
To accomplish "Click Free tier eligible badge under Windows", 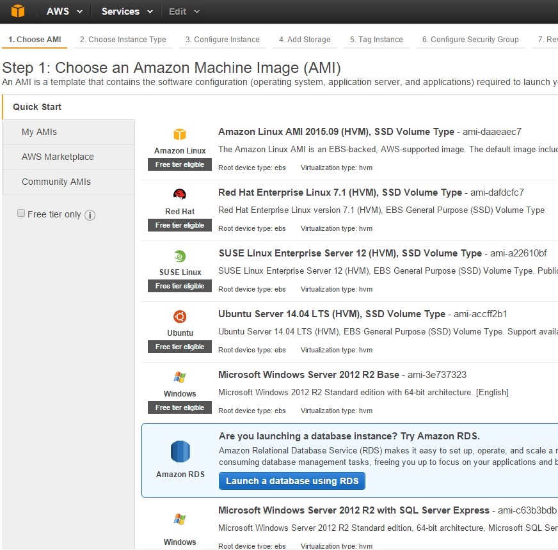I will [x=180, y=407].
